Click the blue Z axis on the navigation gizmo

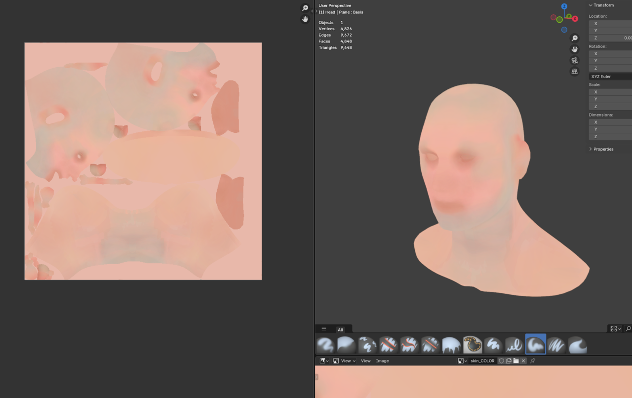(564, 6)
